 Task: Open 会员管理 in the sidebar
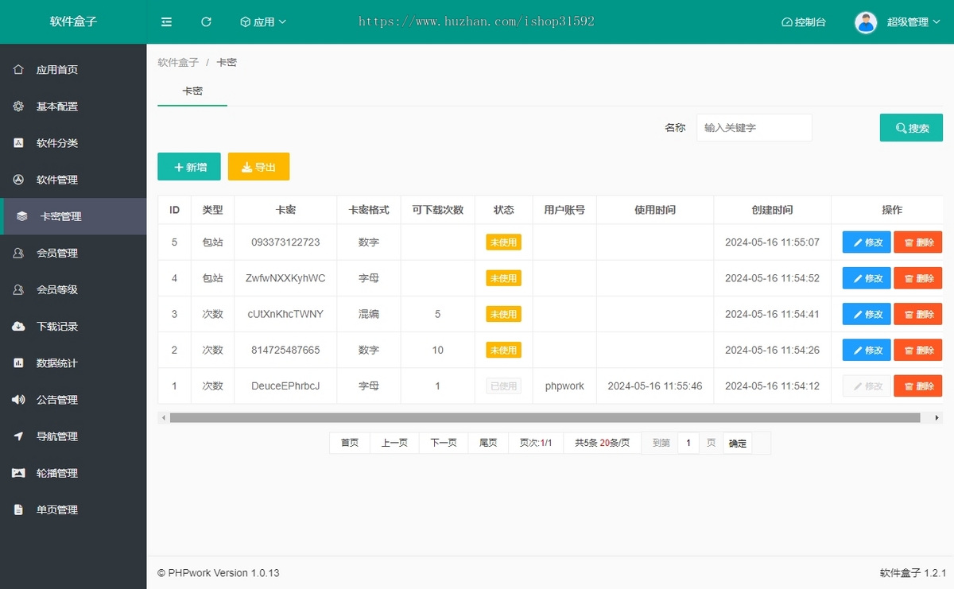(x=57, y=254)
